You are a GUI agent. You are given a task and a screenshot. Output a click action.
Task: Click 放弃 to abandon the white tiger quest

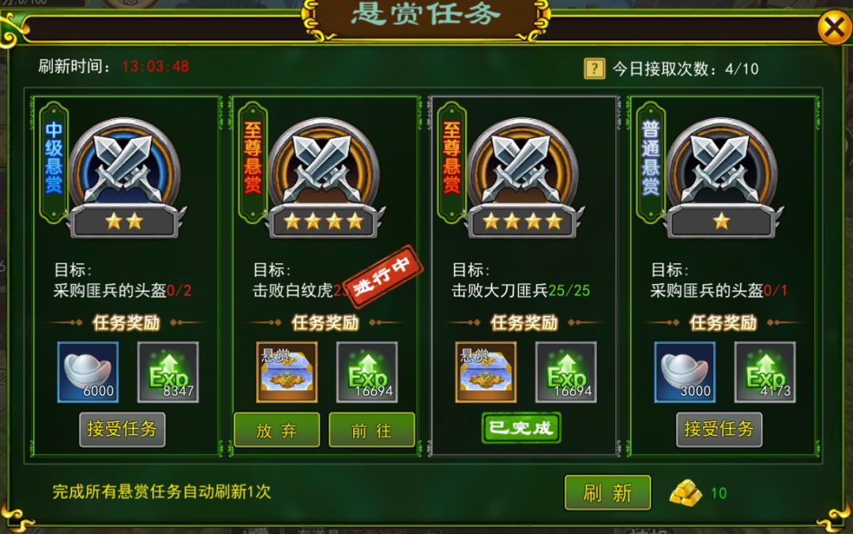pos(277,430)
